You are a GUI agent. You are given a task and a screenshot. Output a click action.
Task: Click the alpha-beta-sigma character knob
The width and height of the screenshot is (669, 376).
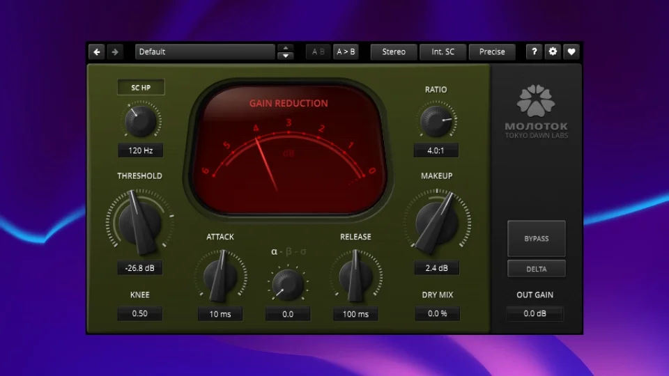[x=288, y=284]
